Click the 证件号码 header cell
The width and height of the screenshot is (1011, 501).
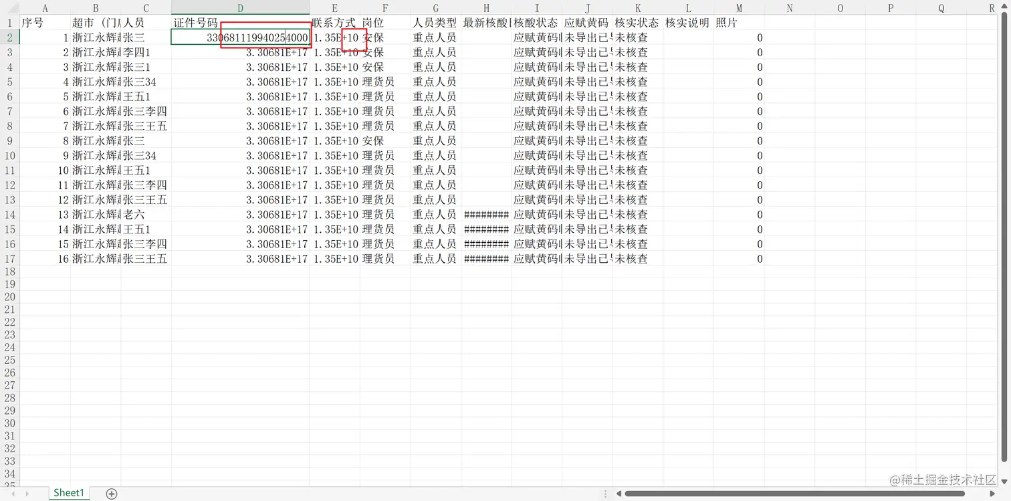(x=241, y=23)
